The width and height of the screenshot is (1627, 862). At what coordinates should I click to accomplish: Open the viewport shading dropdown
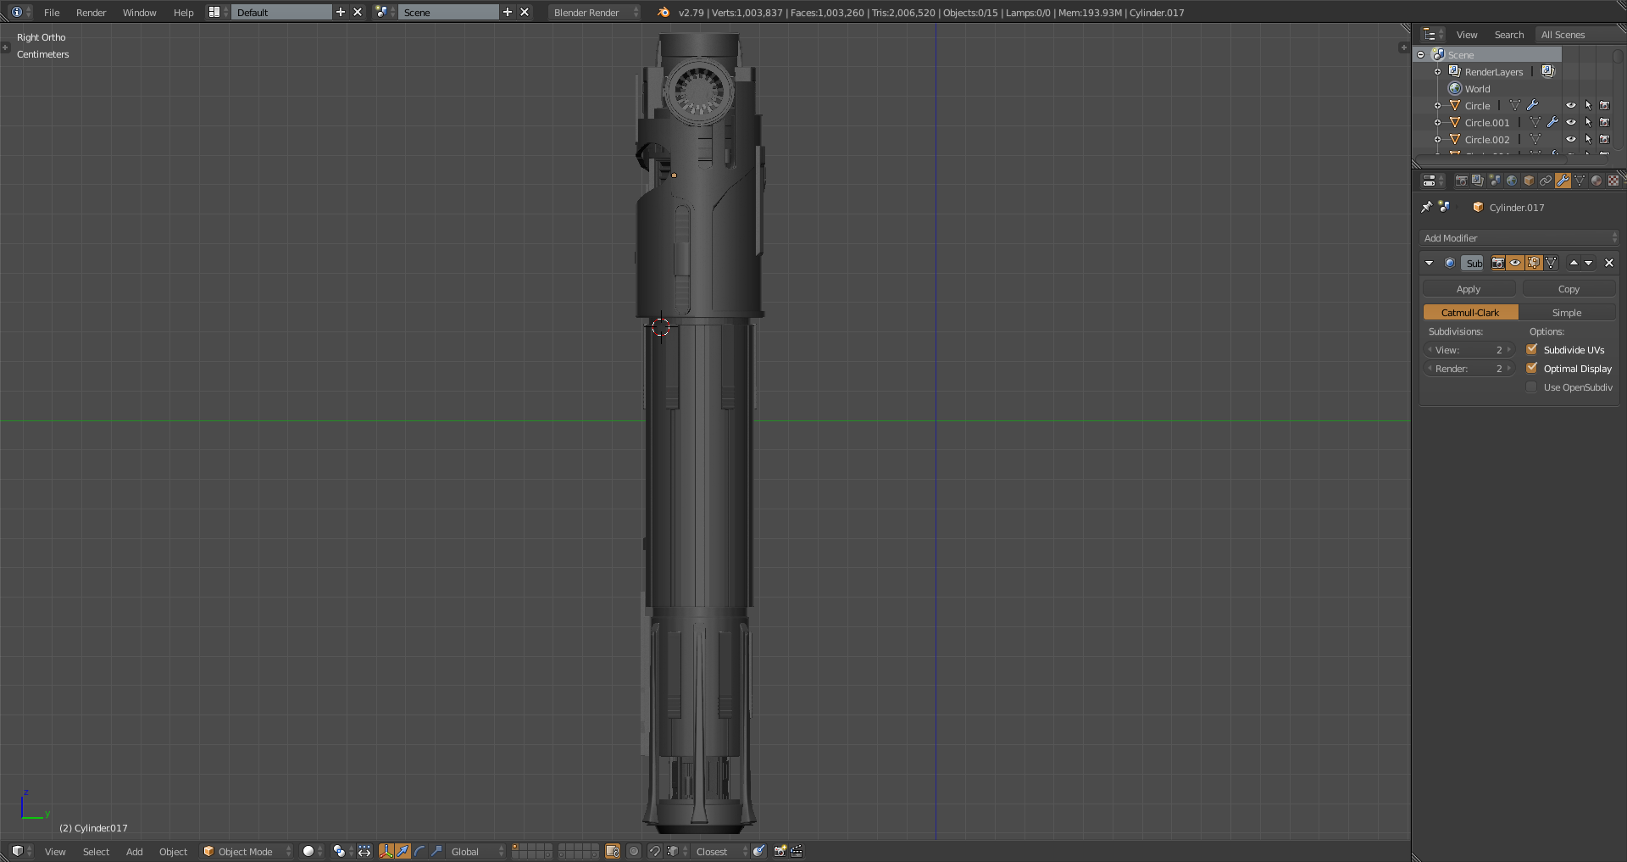tap(313, 851)
